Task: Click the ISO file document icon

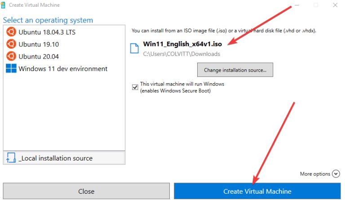Action: [134, 48]
